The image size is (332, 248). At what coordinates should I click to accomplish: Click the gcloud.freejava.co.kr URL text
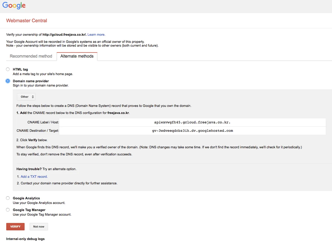(x=64, y=34)
